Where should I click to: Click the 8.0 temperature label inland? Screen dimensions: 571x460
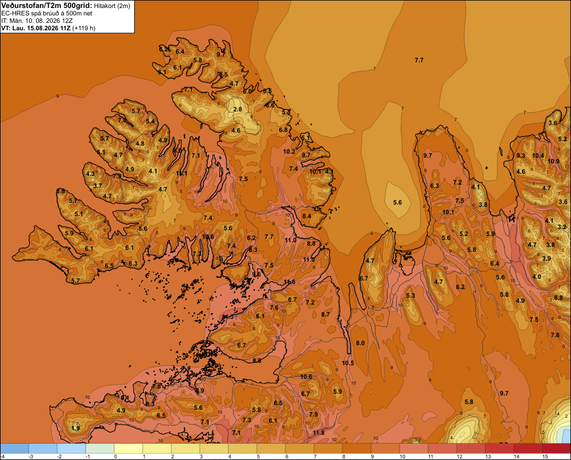(x=360, y=343)
